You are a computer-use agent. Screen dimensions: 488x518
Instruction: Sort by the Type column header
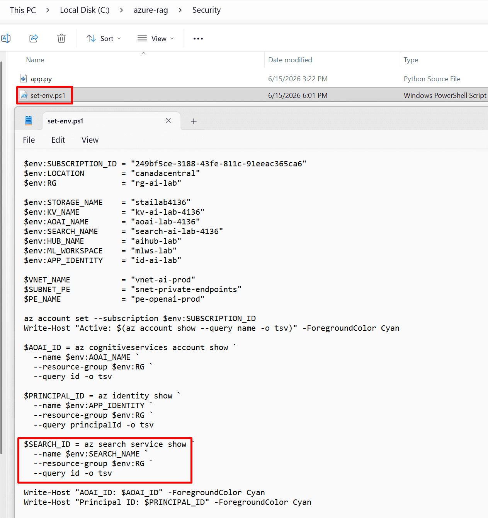[411, 60]
